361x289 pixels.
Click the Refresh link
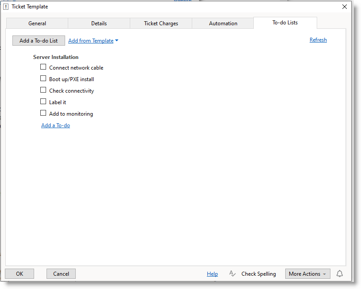(318, 40)
